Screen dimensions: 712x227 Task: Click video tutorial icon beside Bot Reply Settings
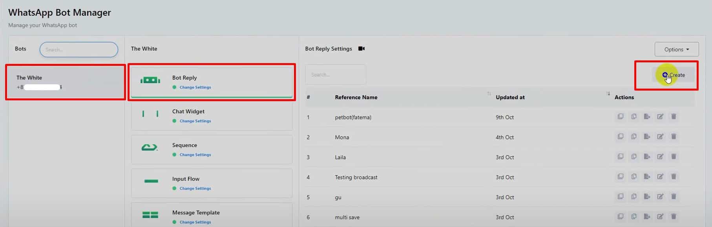(x=361, y=49)
